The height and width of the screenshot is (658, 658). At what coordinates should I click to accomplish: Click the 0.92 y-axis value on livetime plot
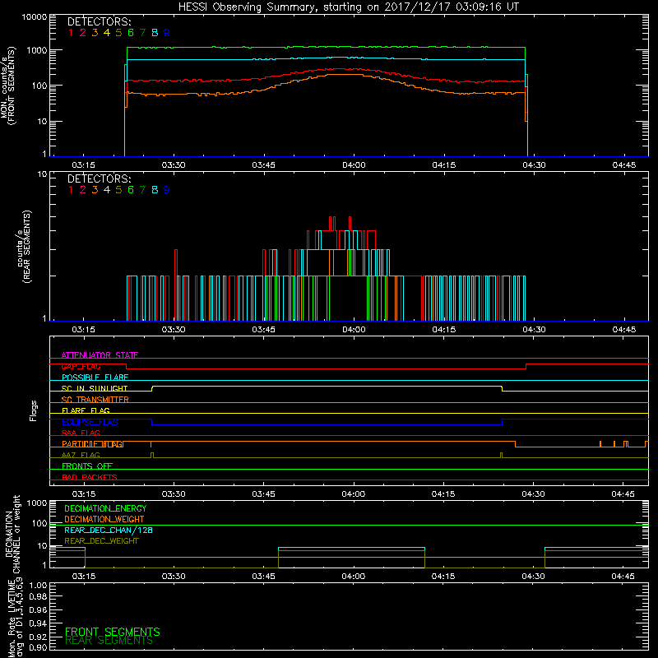point(38,637)
